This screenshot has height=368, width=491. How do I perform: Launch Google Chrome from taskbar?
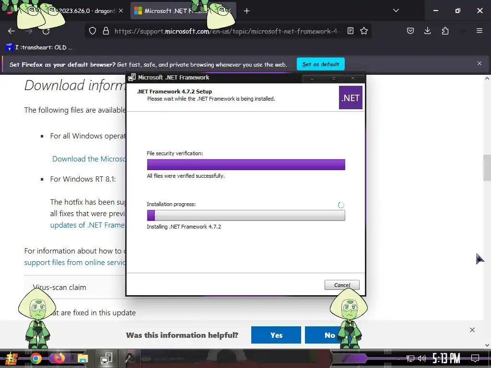(35, 358)
